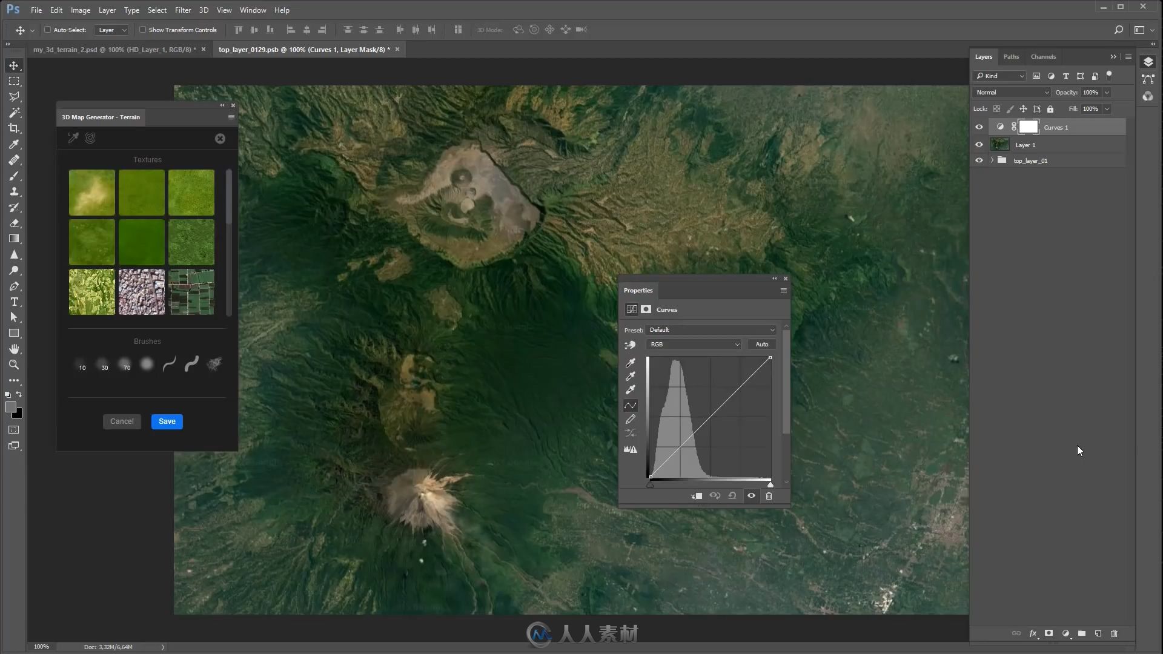Screen dimensions: 1163x654
Task: Click the Save button in 3D Map Generator
Action: click(x=167, y=421)
